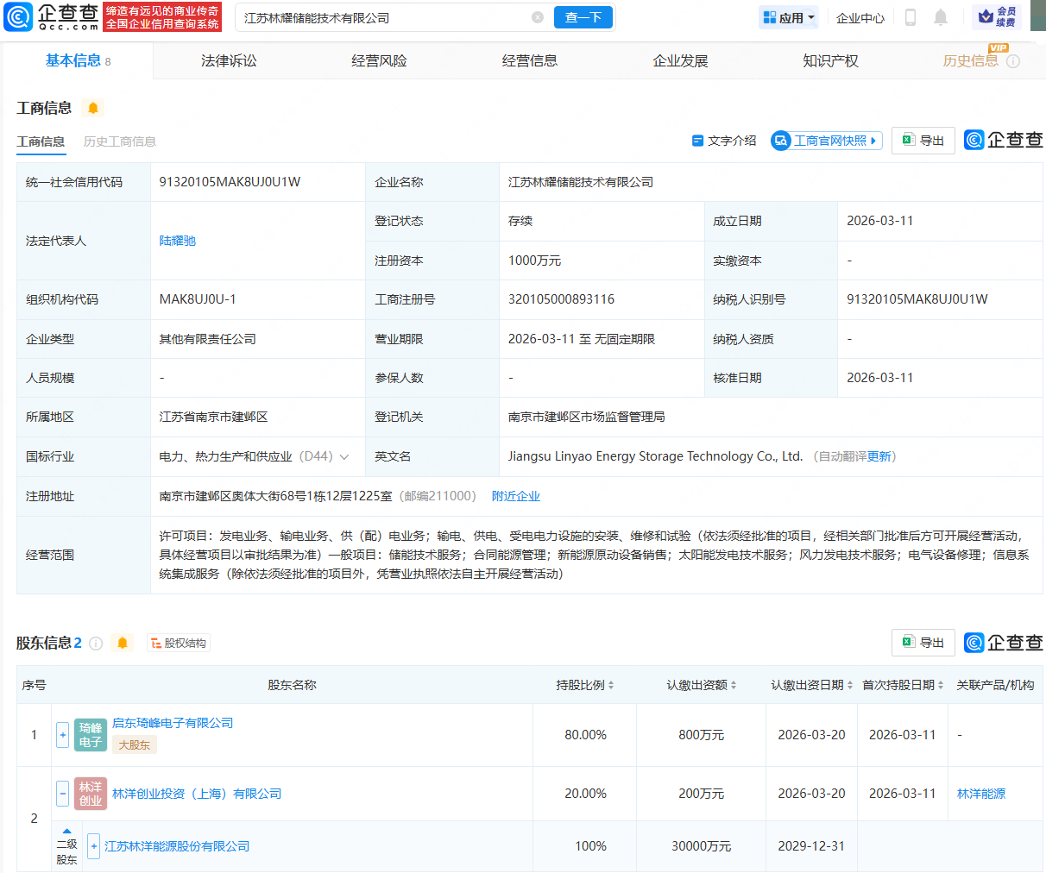
Task: Switch to the 法律诉讼 tab
Action: 228,60
